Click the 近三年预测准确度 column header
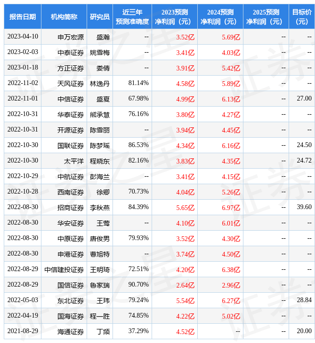Image resolution: width=315 pixels, height=343 pixels. coord(132,16)
